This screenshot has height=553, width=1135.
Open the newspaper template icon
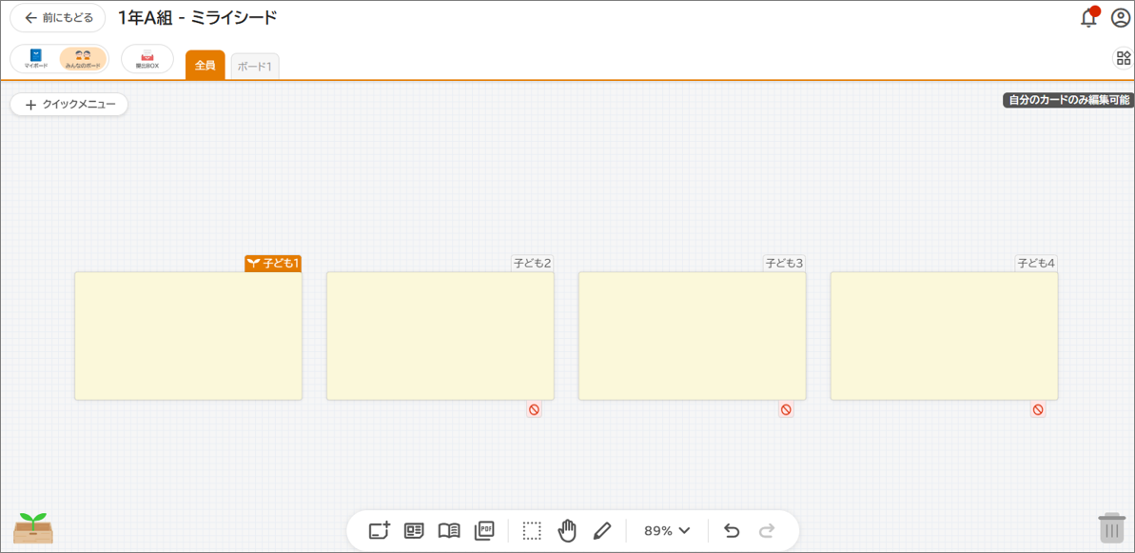(414, 530)
